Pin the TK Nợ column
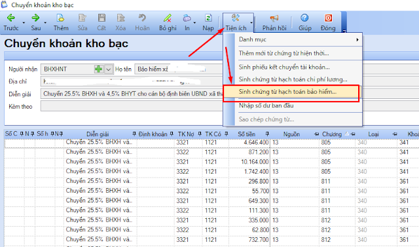Image resolution: width=419 pixels, height=247 pixels. [x=200, y=134]
